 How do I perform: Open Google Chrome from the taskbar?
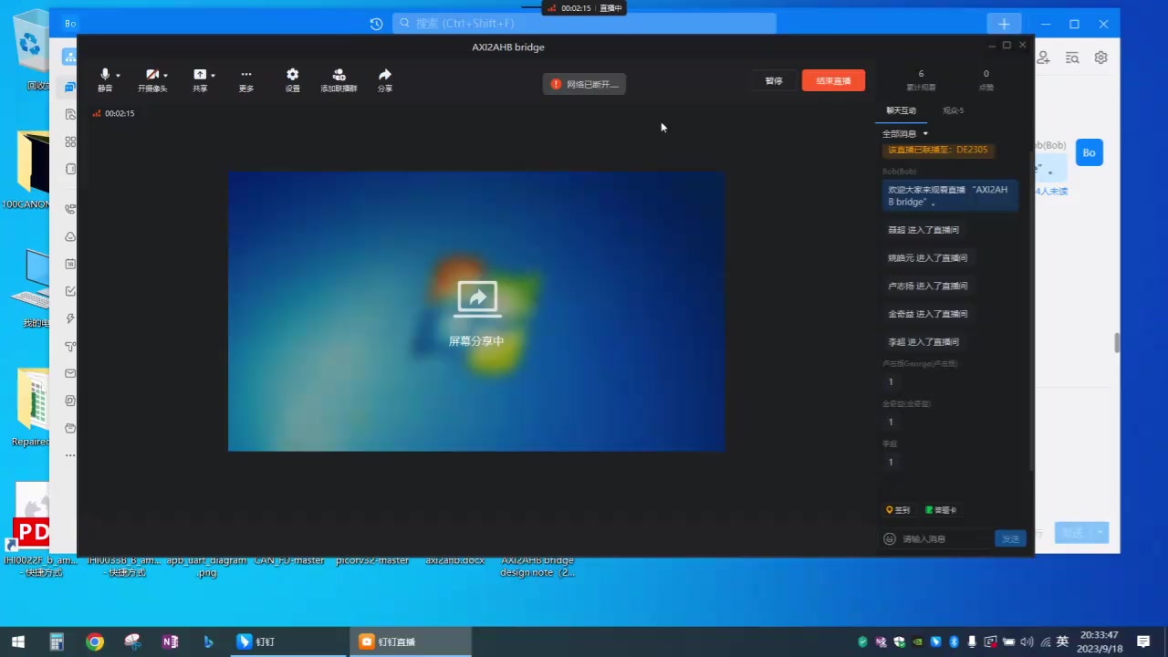[95, 641]
